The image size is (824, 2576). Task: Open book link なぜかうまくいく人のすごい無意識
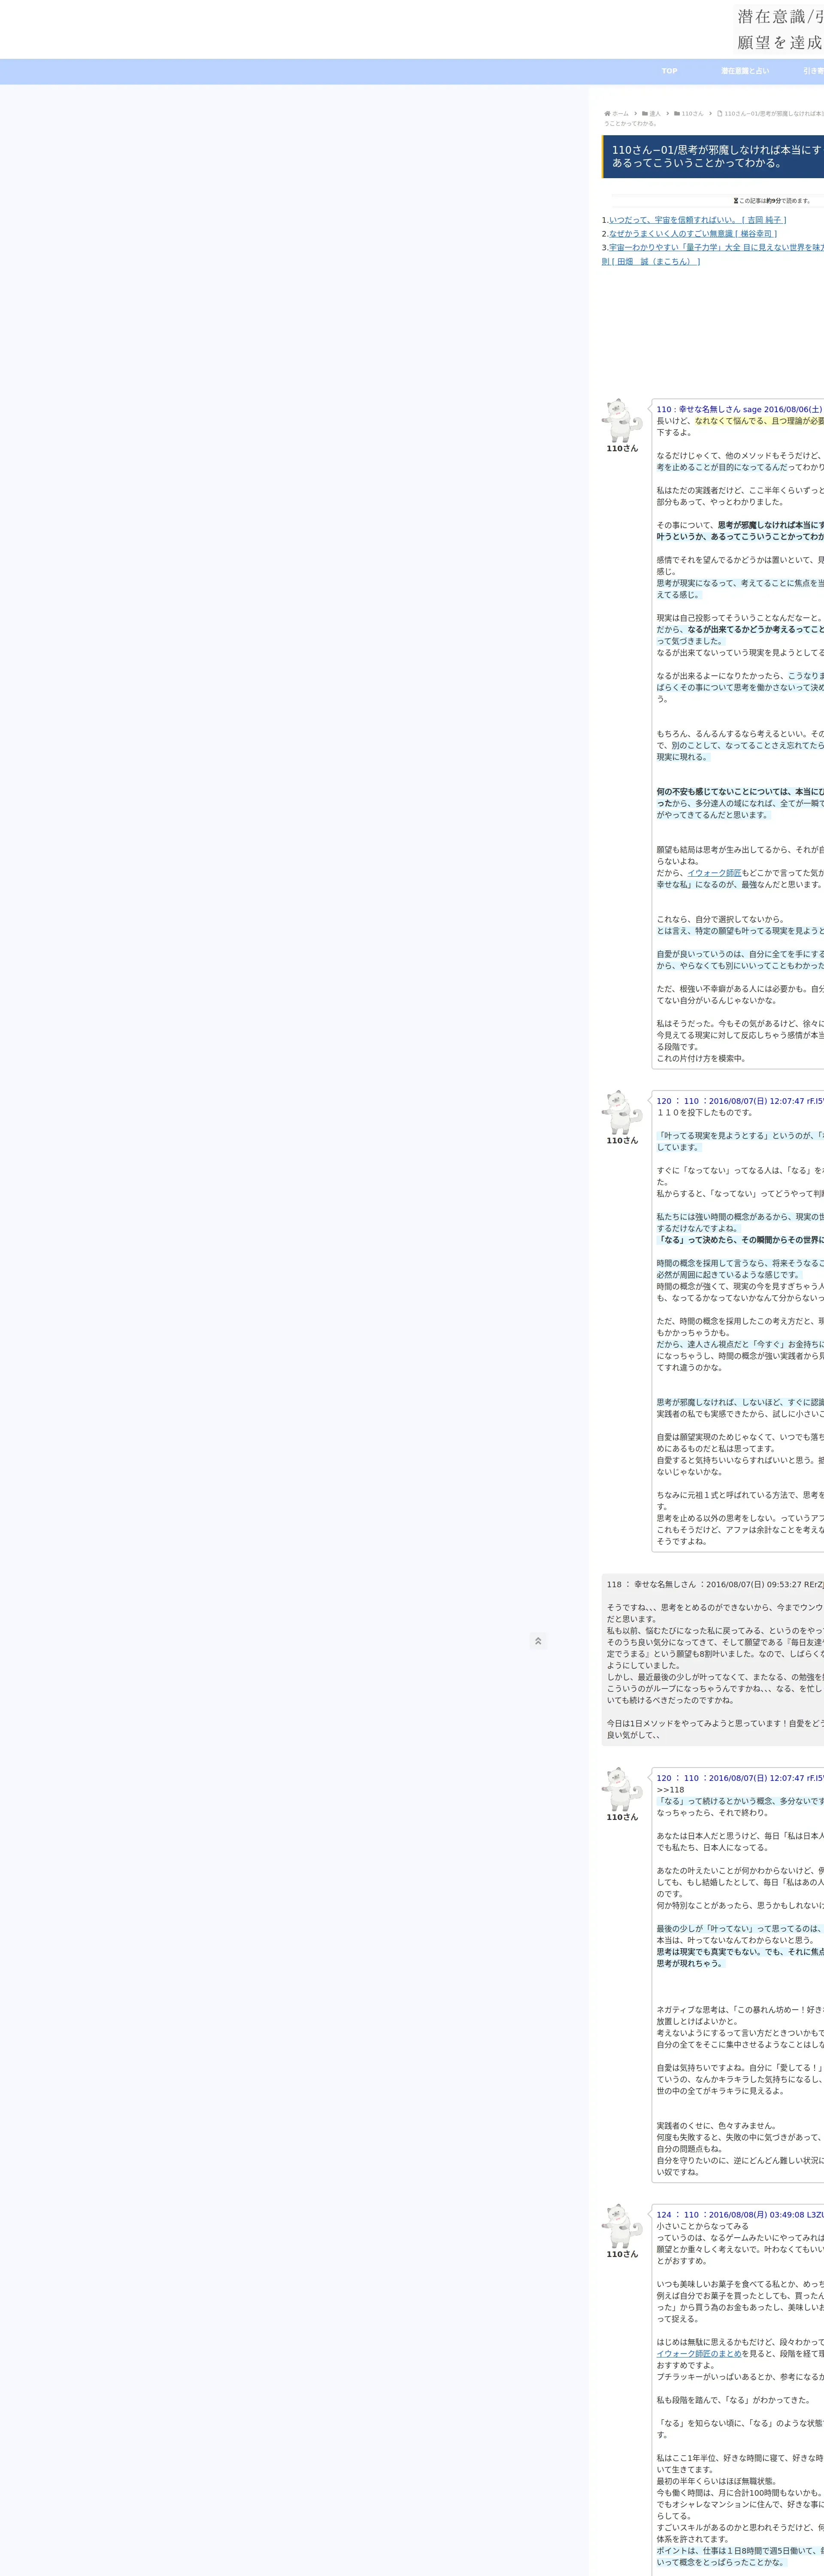(x=693, y=234)
